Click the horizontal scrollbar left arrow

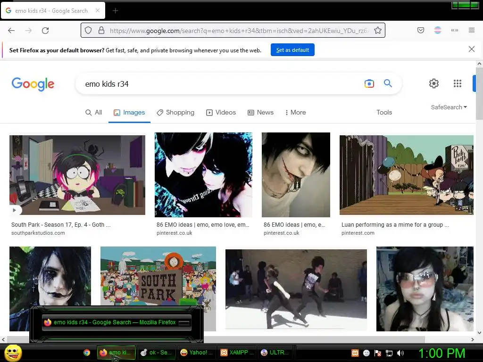coord(3,339)
